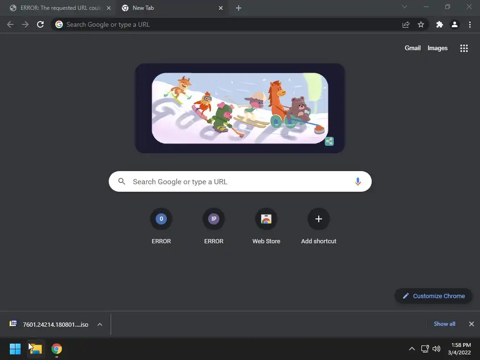Viewport: 480px width, 360px height.
Task: Reload the current page
Action: [x=40, y=24]
